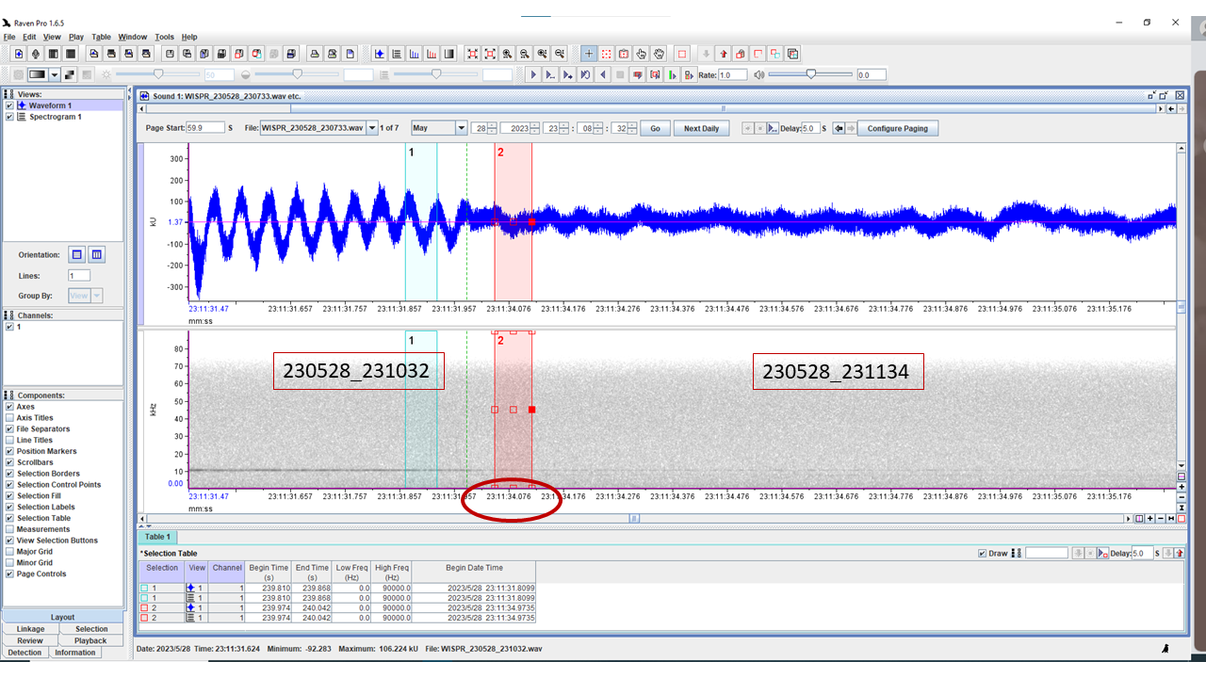Open the View menu
The width and height of the screenshot is (1206, 678).
pos(52,37)
